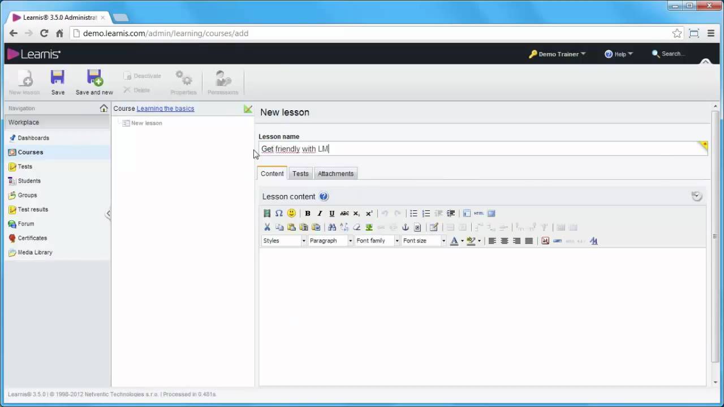The height and width of the screenshot is (407, 724).
Task: Switch to the Content tab
Action: 272,174
